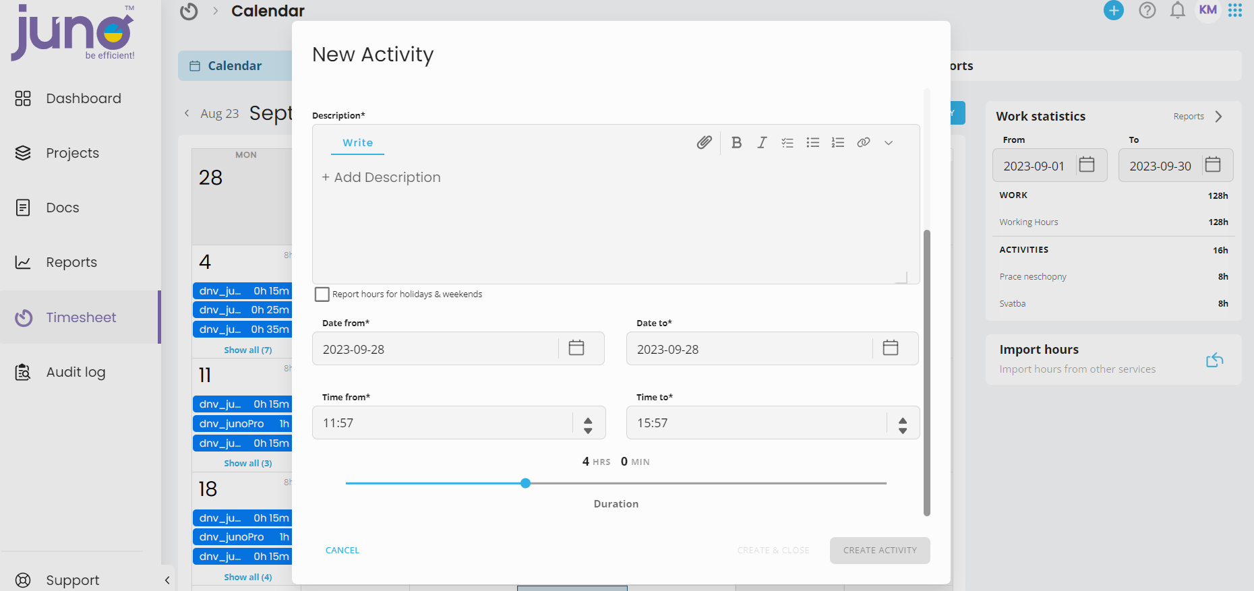The image size is (1254, 591).
Task: Click the Juno logo
Action: point(73,32)
